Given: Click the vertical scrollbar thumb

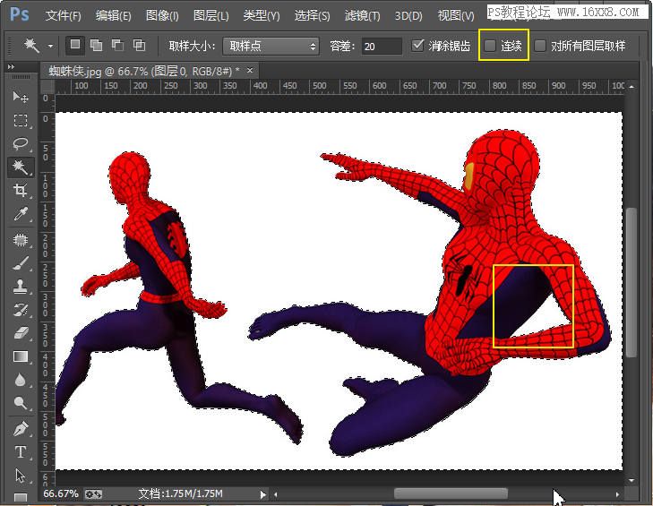Looking at the screenshot, I should [632, 282].
